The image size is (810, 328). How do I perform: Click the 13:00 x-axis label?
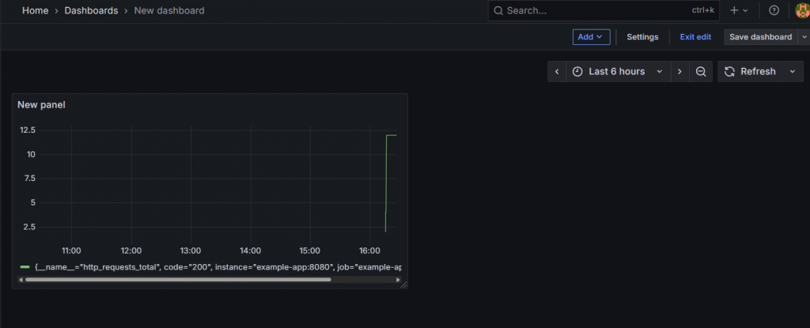click(191, 251)
